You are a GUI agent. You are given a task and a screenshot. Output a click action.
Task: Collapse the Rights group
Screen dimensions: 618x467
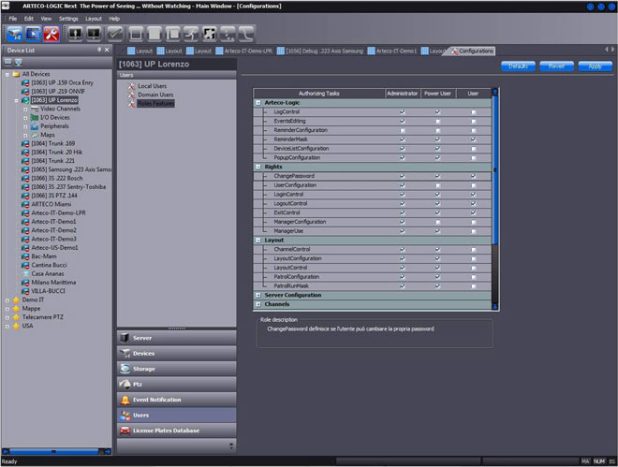258,167
